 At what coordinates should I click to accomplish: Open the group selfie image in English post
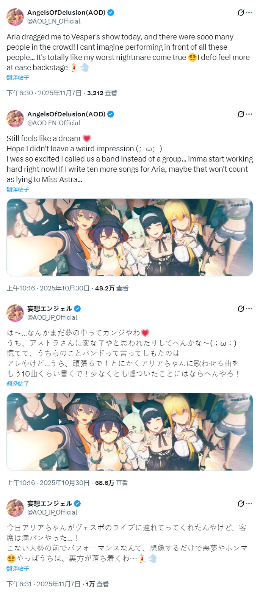(130, 237)
